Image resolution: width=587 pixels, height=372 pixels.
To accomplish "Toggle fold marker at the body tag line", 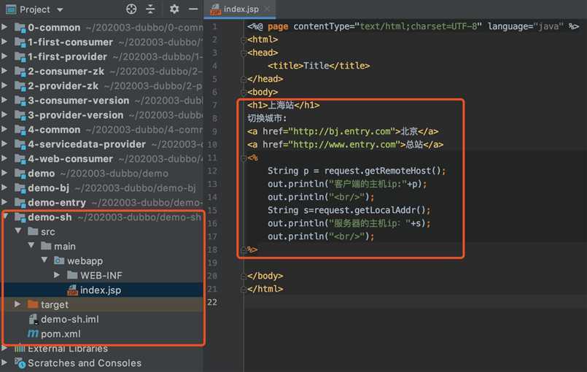I will coord(244,92).
